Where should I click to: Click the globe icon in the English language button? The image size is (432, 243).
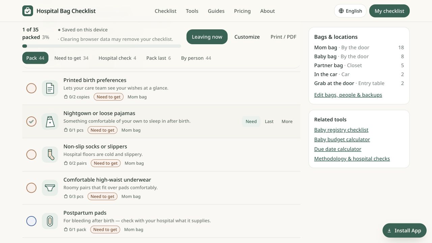[341, 11]
